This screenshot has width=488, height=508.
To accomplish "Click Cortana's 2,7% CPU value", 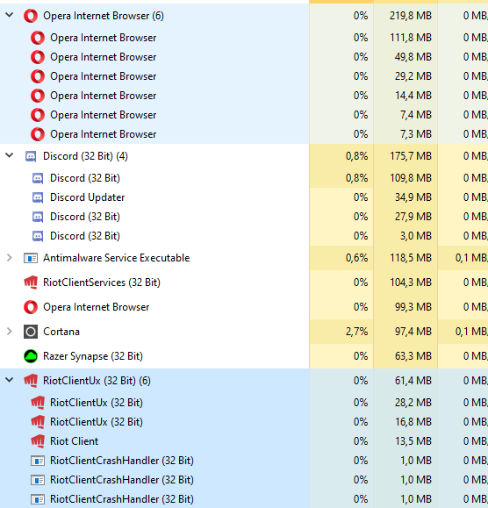I will [356, 332].
